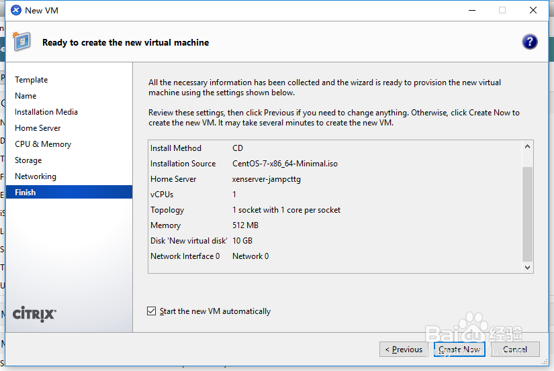Click the settings list scrollbar thumb
The height and width of the screenshot is (371, 554).
click(527, 214)
